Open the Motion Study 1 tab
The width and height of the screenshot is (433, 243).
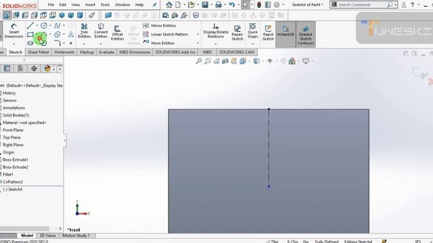pos(76,236)
